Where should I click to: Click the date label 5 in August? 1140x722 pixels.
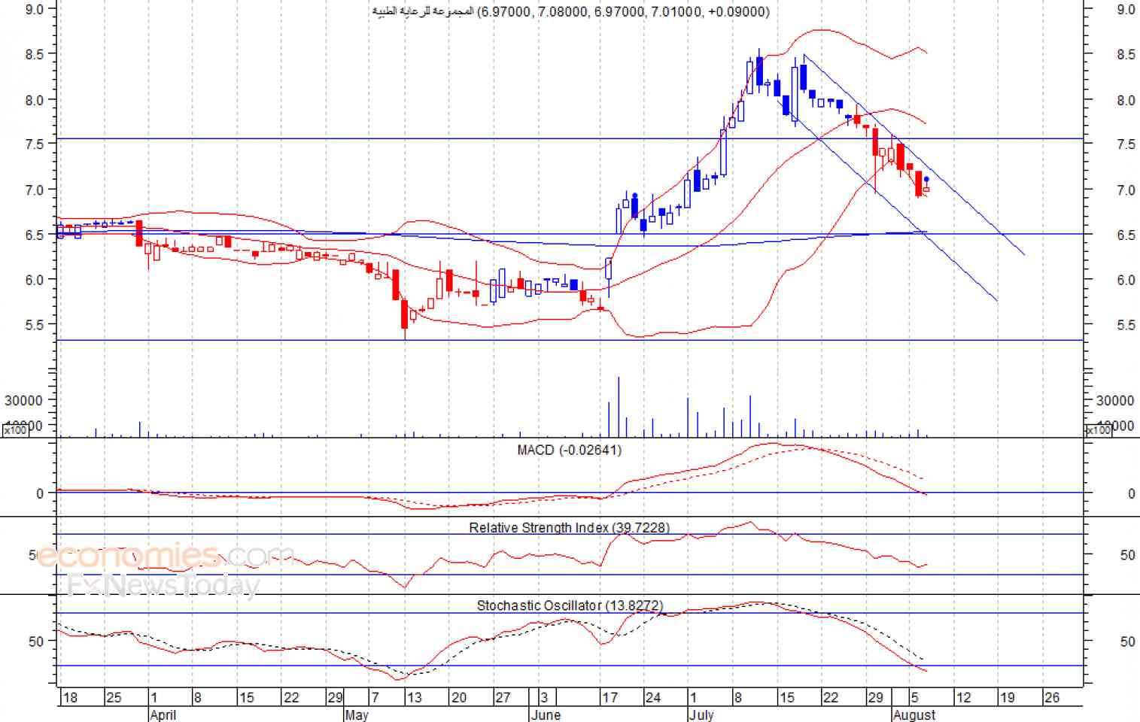pyautogui.click(x=914, y=697)
